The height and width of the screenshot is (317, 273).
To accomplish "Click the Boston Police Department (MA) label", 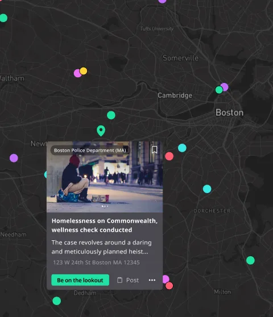I will 90,151.
